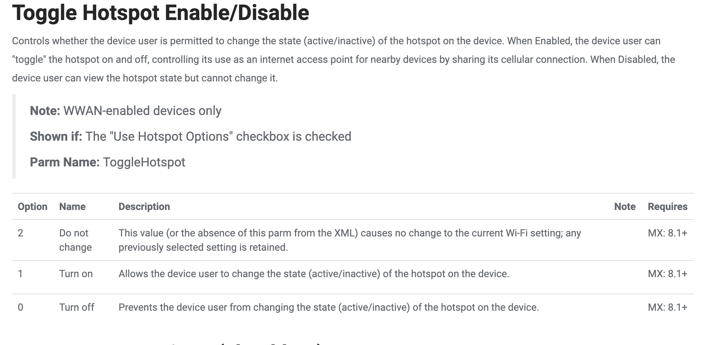The image size is (711, 345).
Task: Click option value 0 in the table
Action: coord(20,307)
